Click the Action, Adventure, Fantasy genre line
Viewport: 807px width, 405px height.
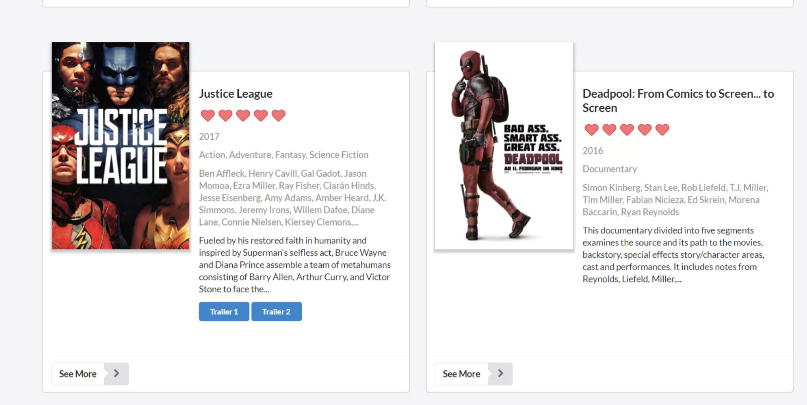tap(284, 155)
